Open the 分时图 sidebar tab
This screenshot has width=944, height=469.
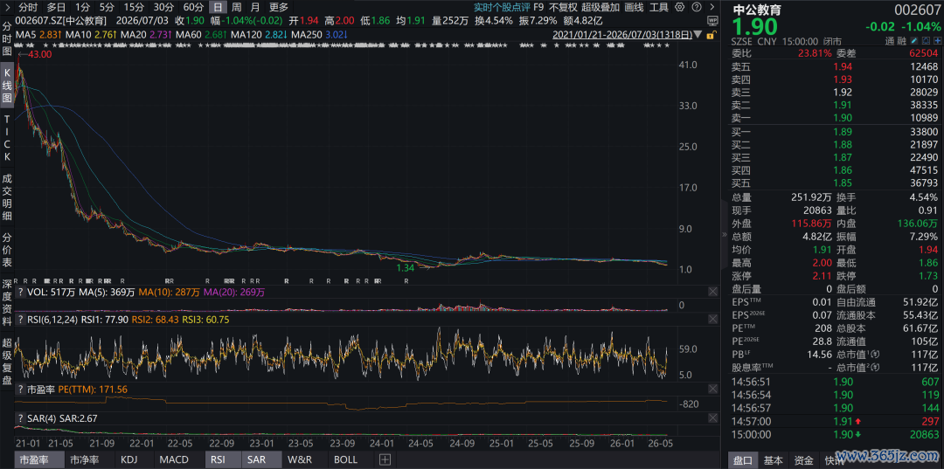coord(7,39)
